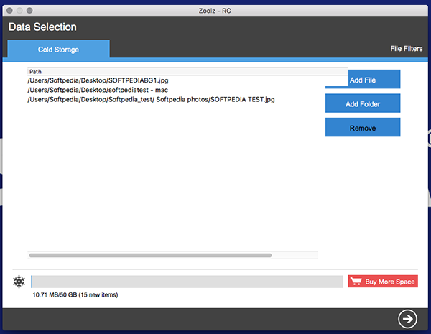Click the Add File button
Viewport: 431px width, 334px height.
tap(363, 79)
